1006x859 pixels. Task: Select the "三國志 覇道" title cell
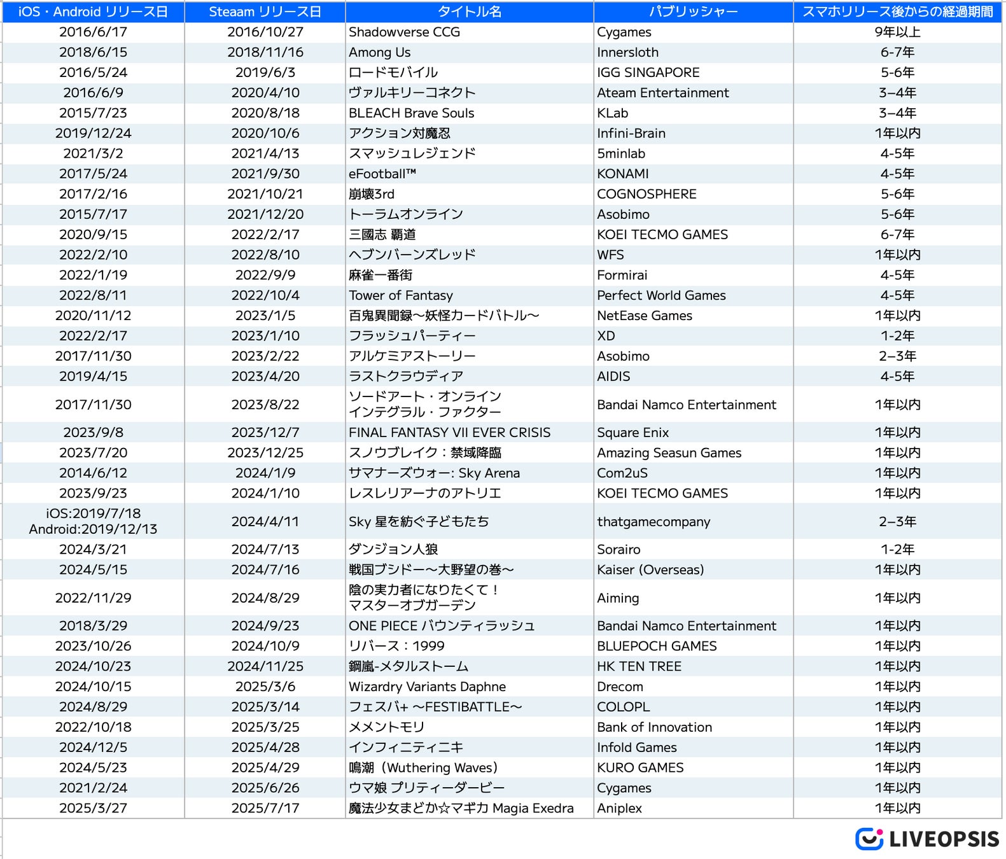[x=470, y=235]
